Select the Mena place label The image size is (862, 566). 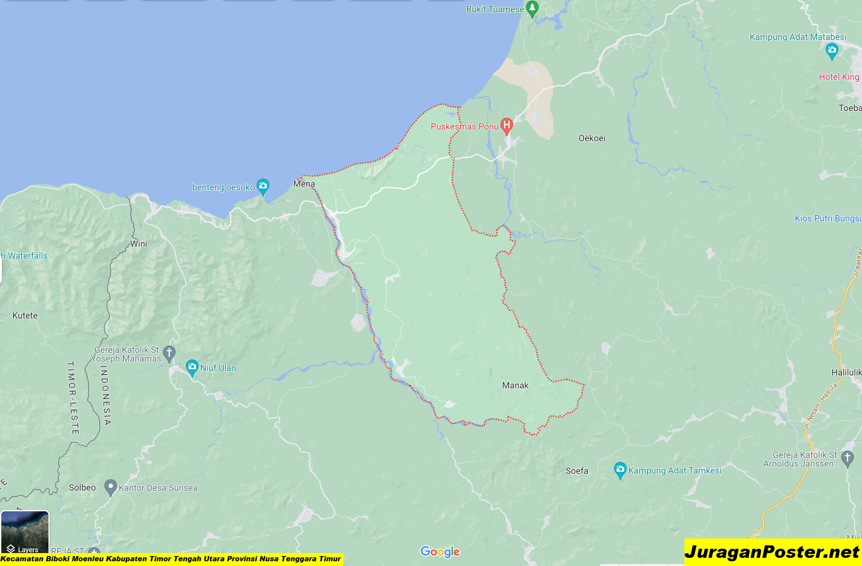point(304,183)
